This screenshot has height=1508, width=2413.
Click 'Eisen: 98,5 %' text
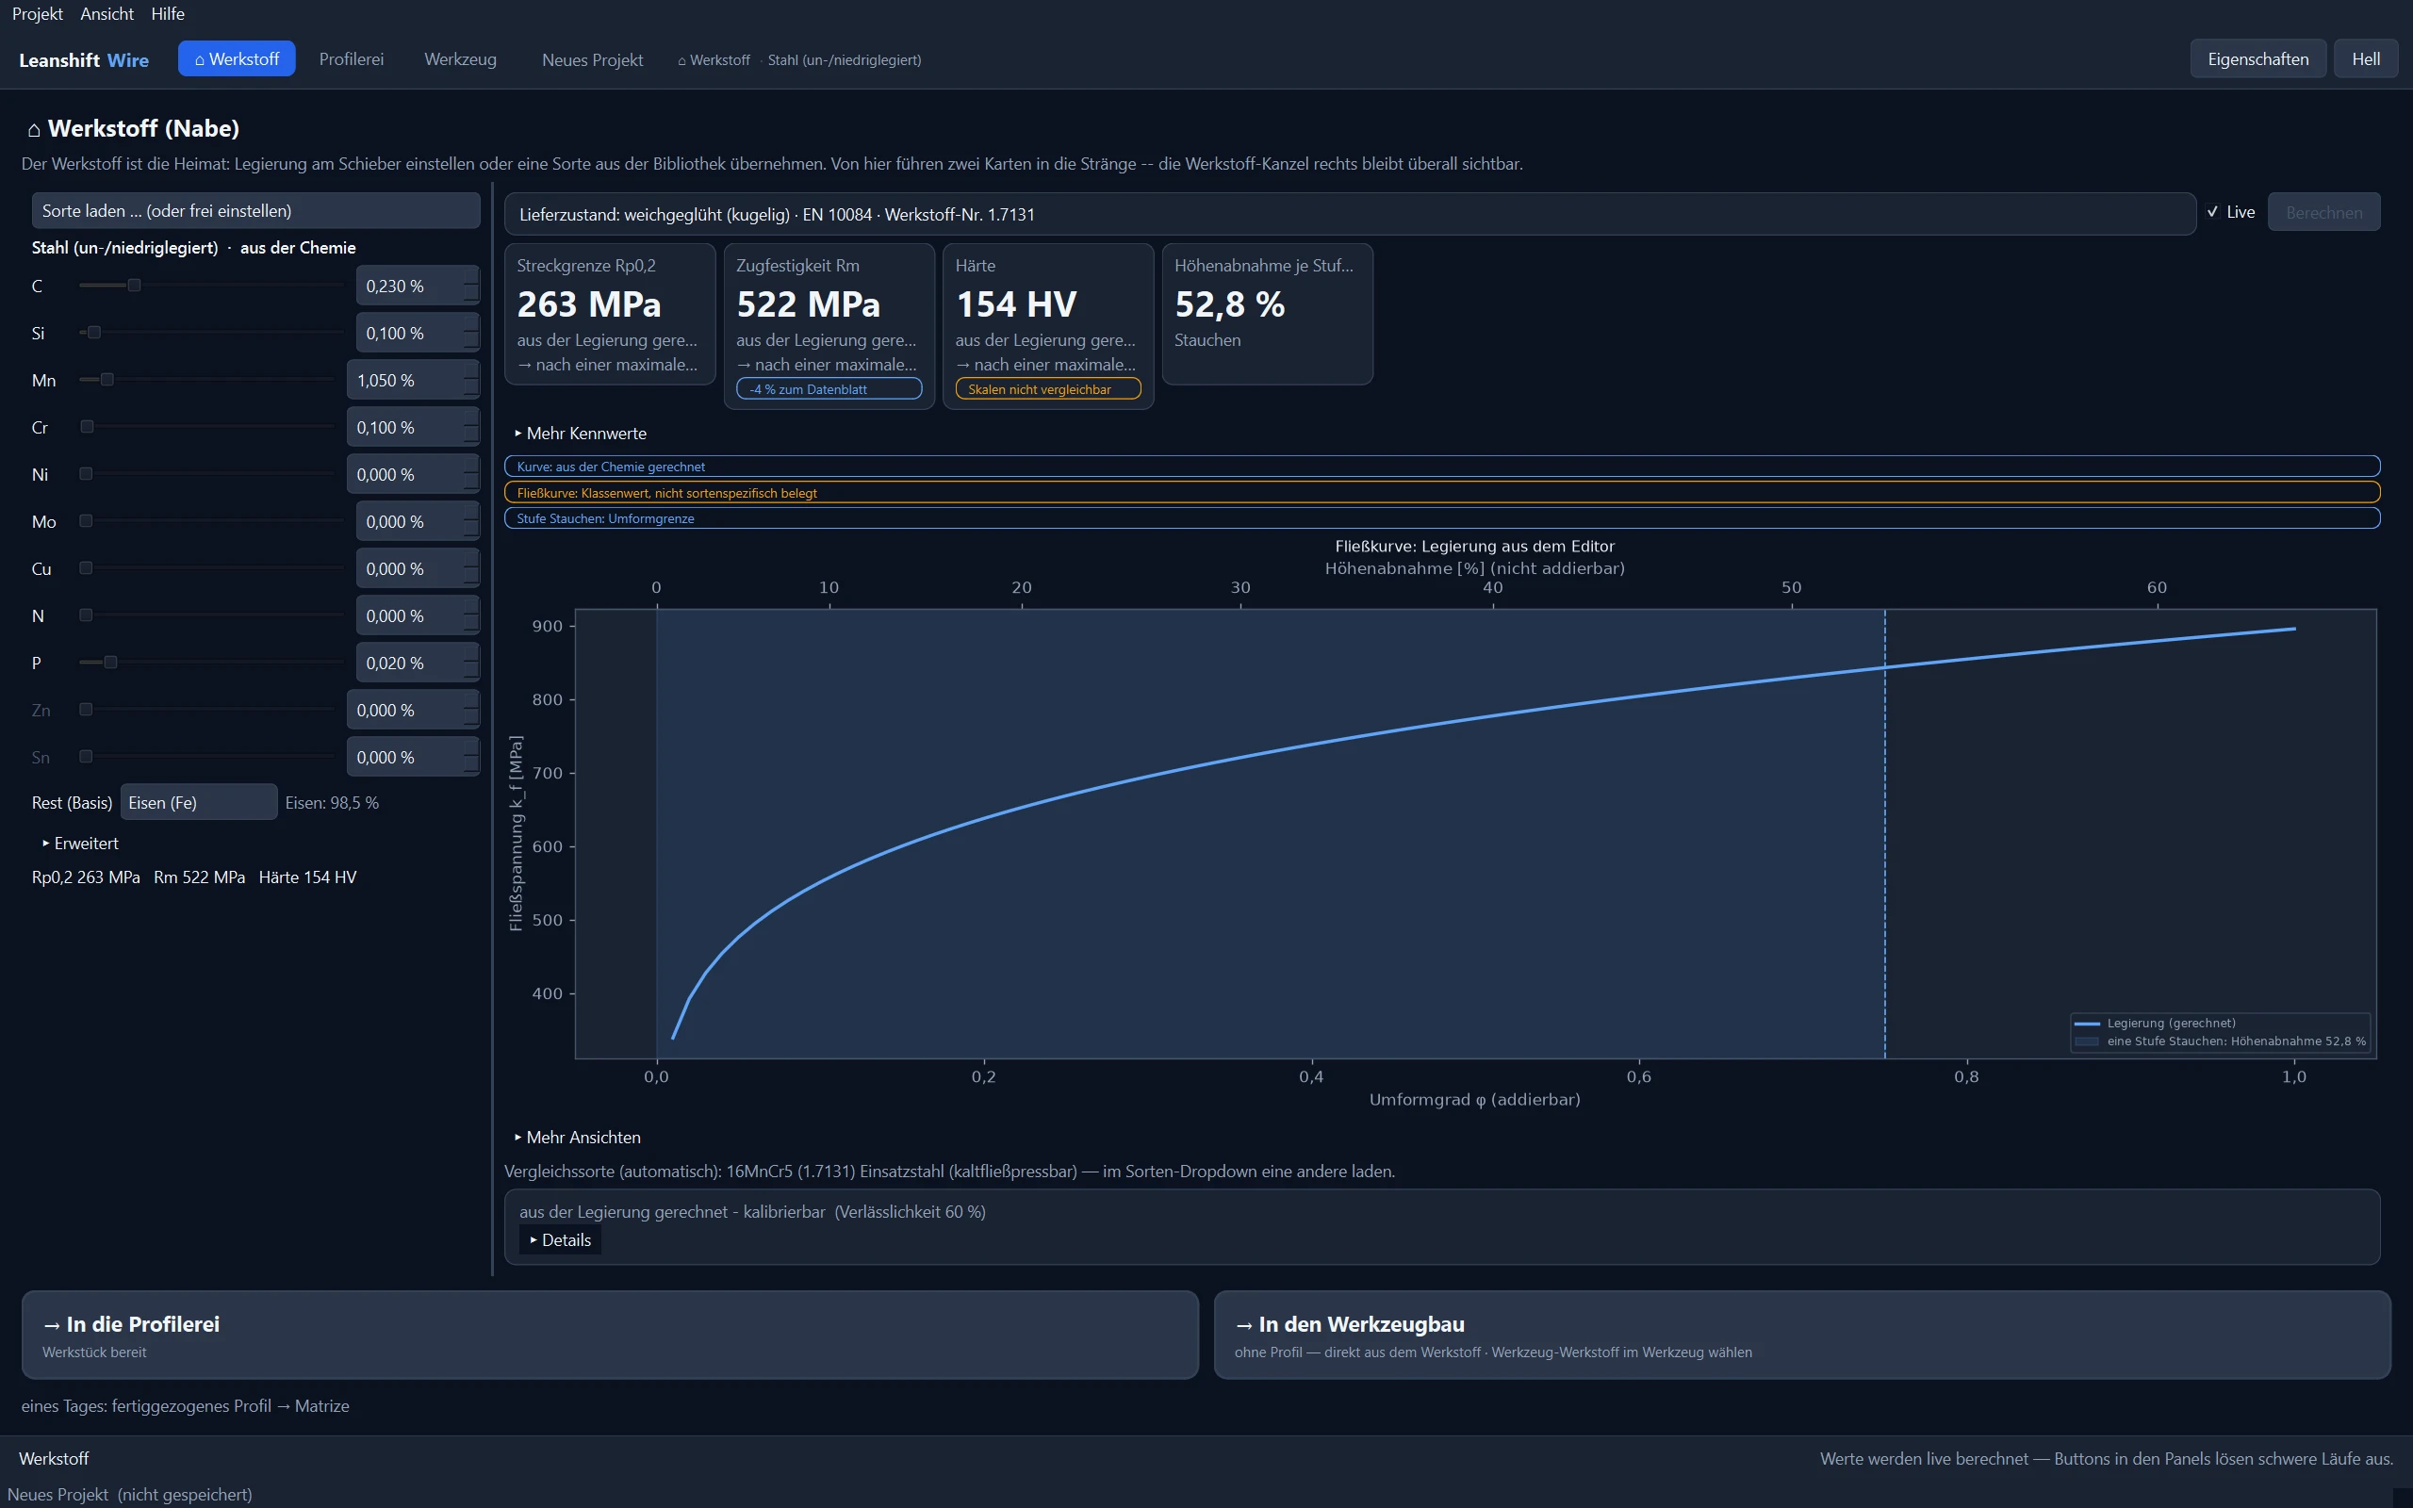[332, 803]
